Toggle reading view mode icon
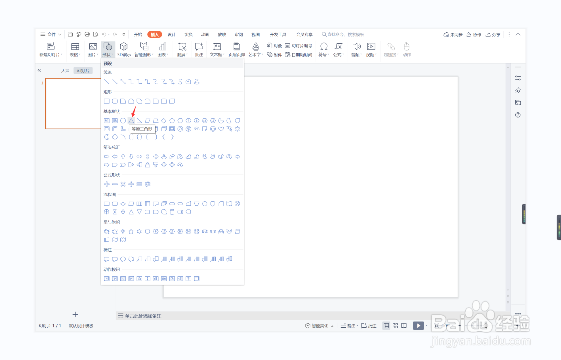Screen dimensions: 561x360 pyautogui.click(x=404, y=326)
